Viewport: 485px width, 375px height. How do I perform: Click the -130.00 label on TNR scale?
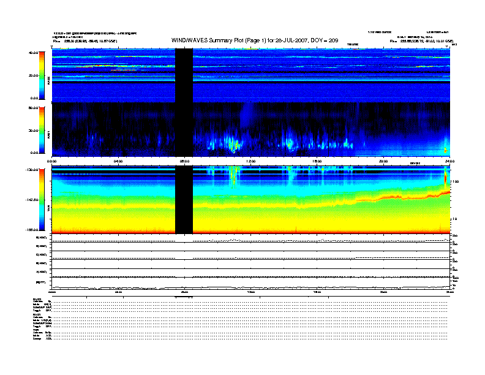point(32,170)
